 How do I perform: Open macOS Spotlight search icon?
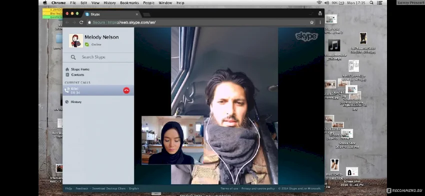pos(371,2)
